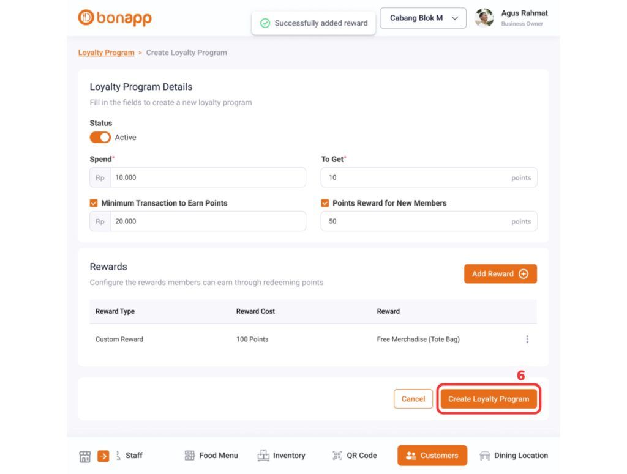Click the Create Loyalty Program button
This screenshot has height=474, width=627.
tap(488, 398)
